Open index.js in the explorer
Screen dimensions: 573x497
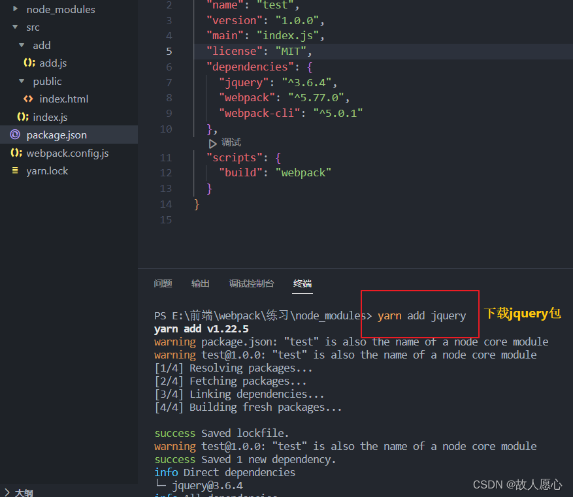50,117
